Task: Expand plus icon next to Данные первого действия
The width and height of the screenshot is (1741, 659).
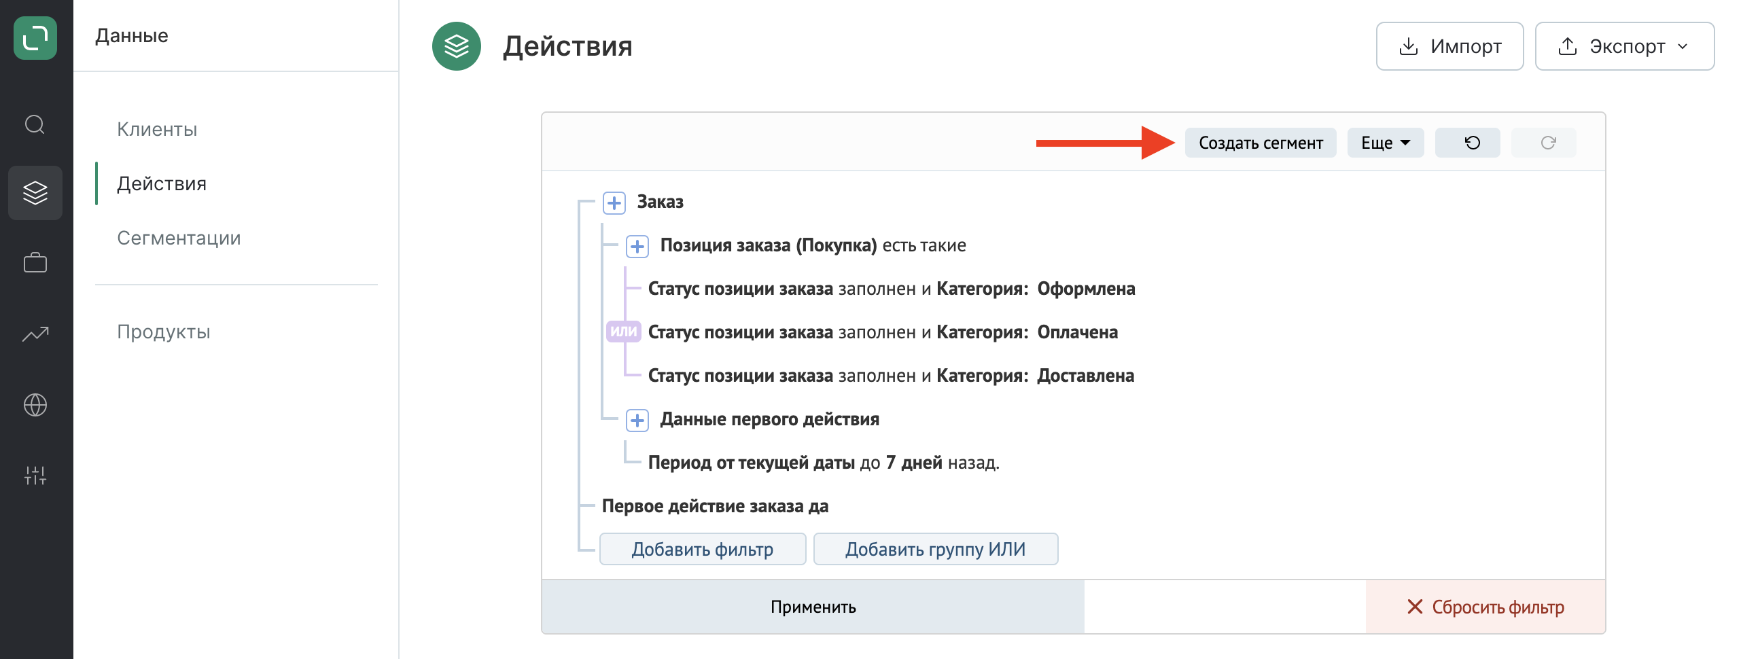Action: pos(637,420)
